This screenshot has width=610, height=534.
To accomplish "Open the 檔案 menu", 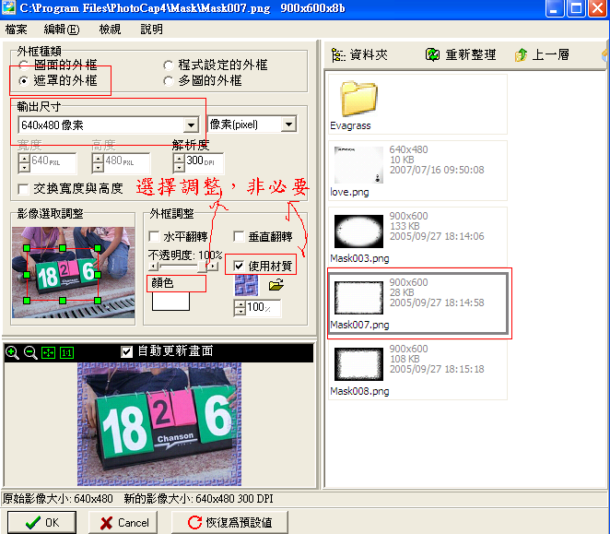I will pos(17,30).
